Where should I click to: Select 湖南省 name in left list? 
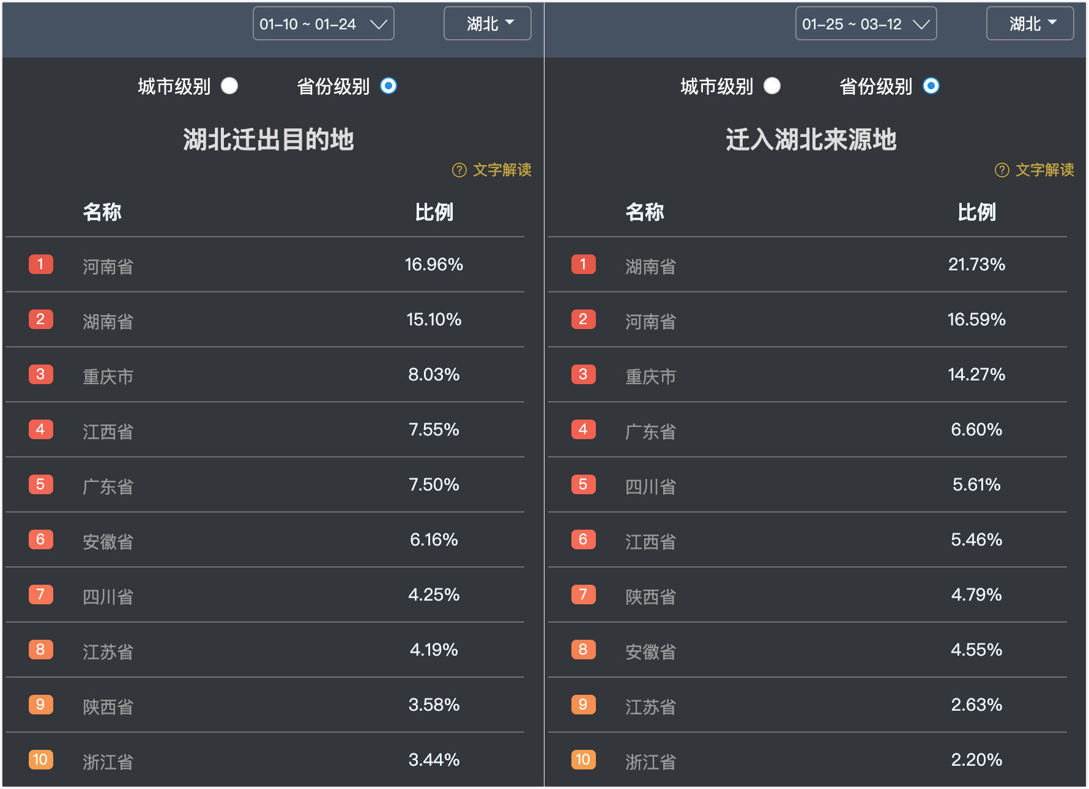[108, 322]
